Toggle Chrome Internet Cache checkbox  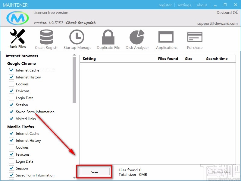(11, 70)
